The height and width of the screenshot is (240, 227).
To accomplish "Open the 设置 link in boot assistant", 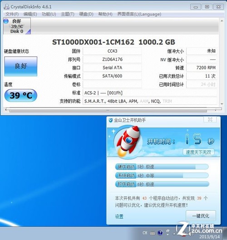I will [119, 216].
